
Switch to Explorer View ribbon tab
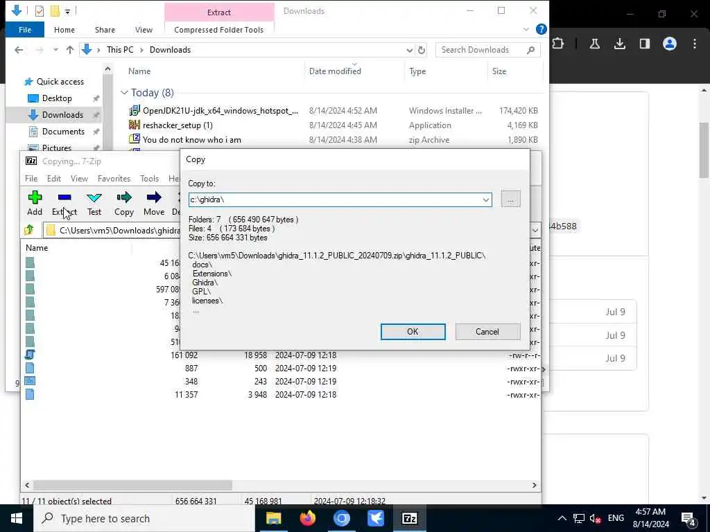pyautogui.click(x=144, y=30)
